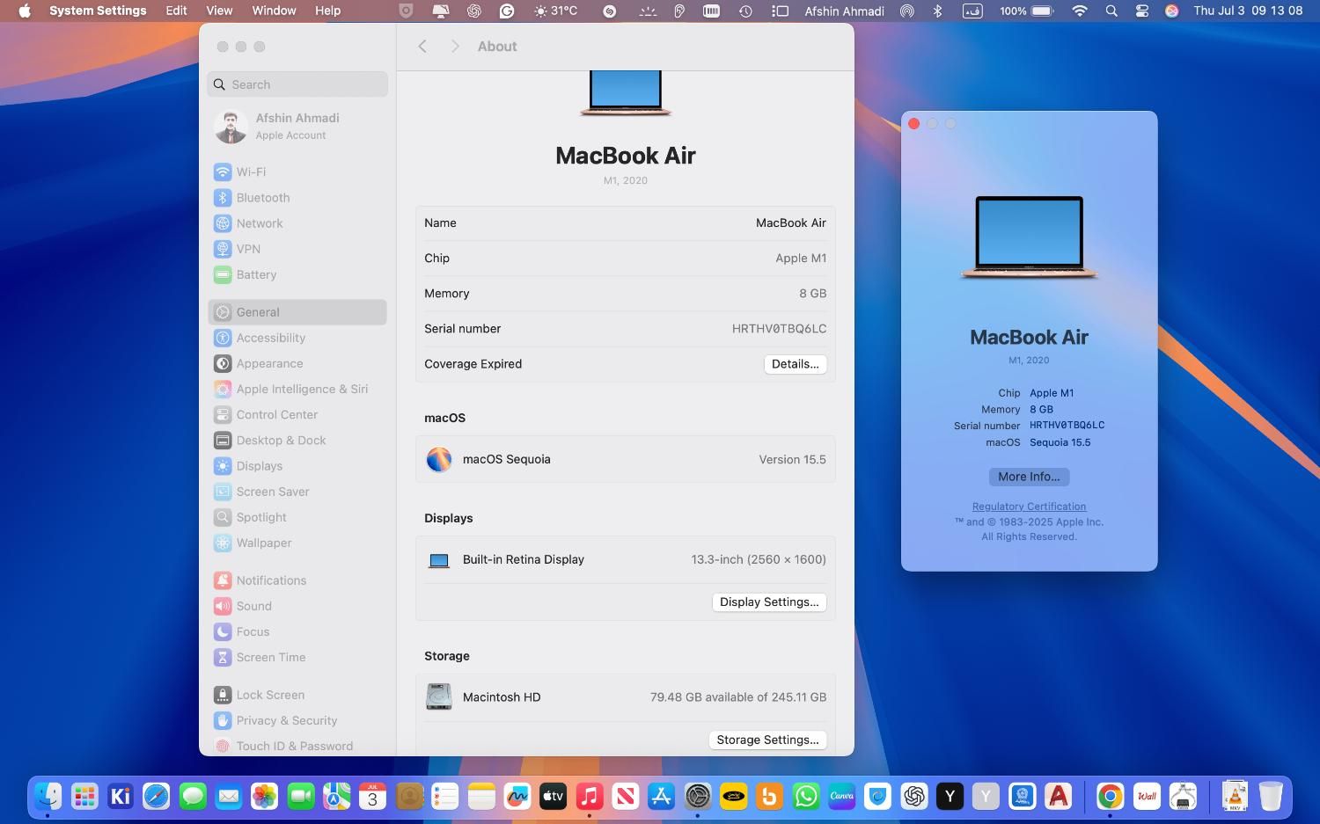Open Wi-Fi status in menu bar

tap(1079, 11)
